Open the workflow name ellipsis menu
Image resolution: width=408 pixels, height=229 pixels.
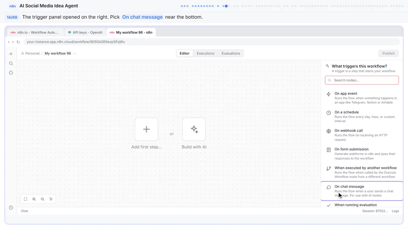[x=75, y=53]
